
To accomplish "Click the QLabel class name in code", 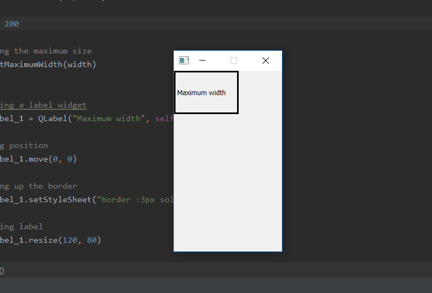I will pyautogui.click(x=52, y=118).
